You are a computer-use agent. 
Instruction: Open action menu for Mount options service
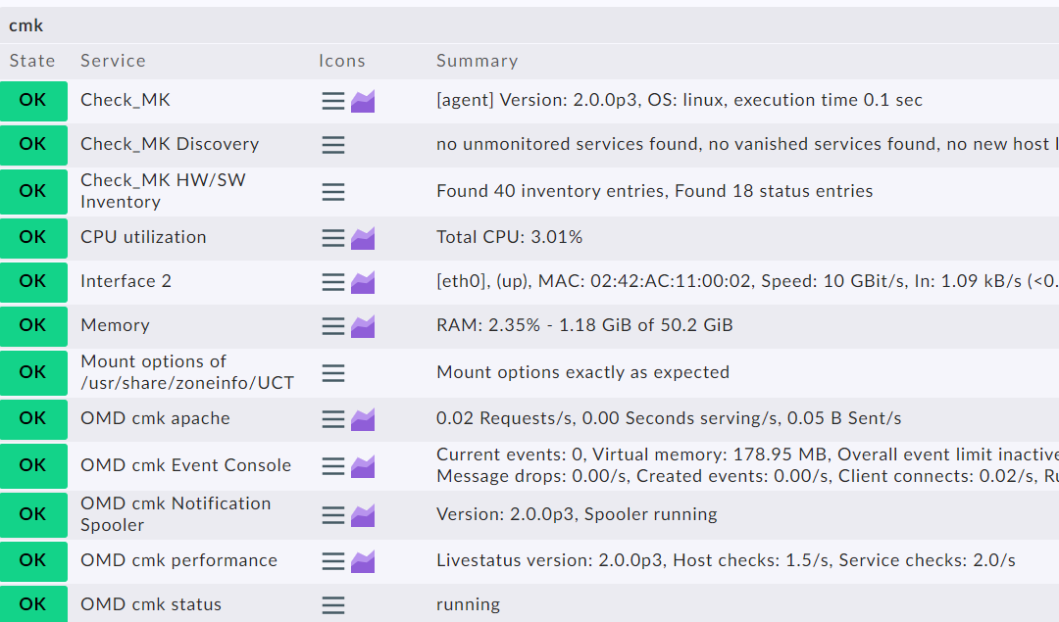tap(333, 373)
